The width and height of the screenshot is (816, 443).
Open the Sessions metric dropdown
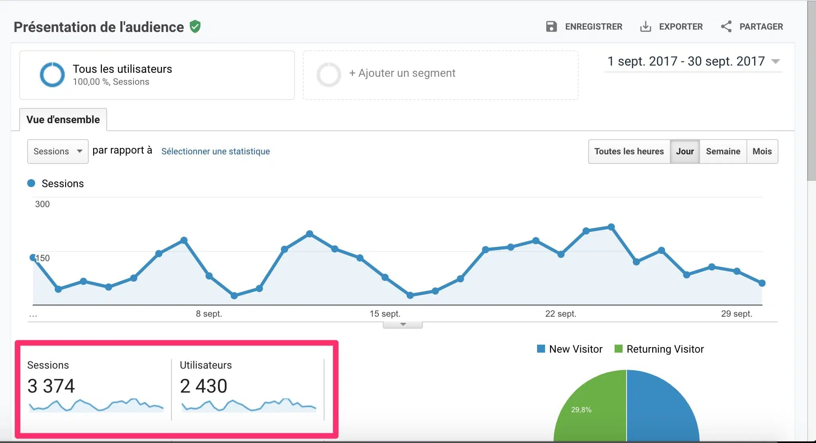tap(58, 151)
